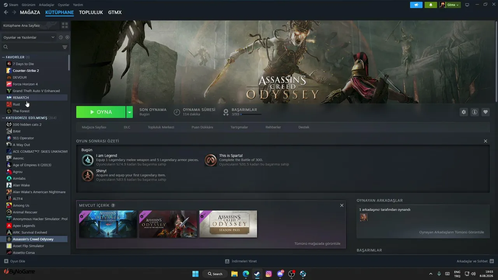Go to the MAĞAZA tab
Screen dimensions: 498x280
click(x=30, y=12)
